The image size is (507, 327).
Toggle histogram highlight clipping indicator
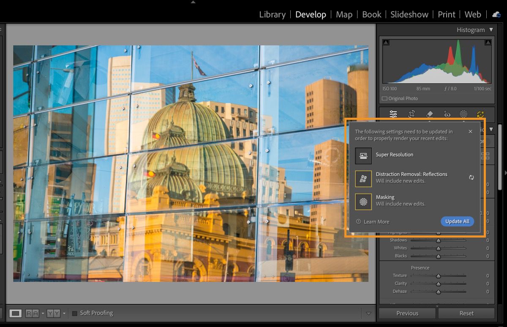pyautogui.click(x=488, y=42)
